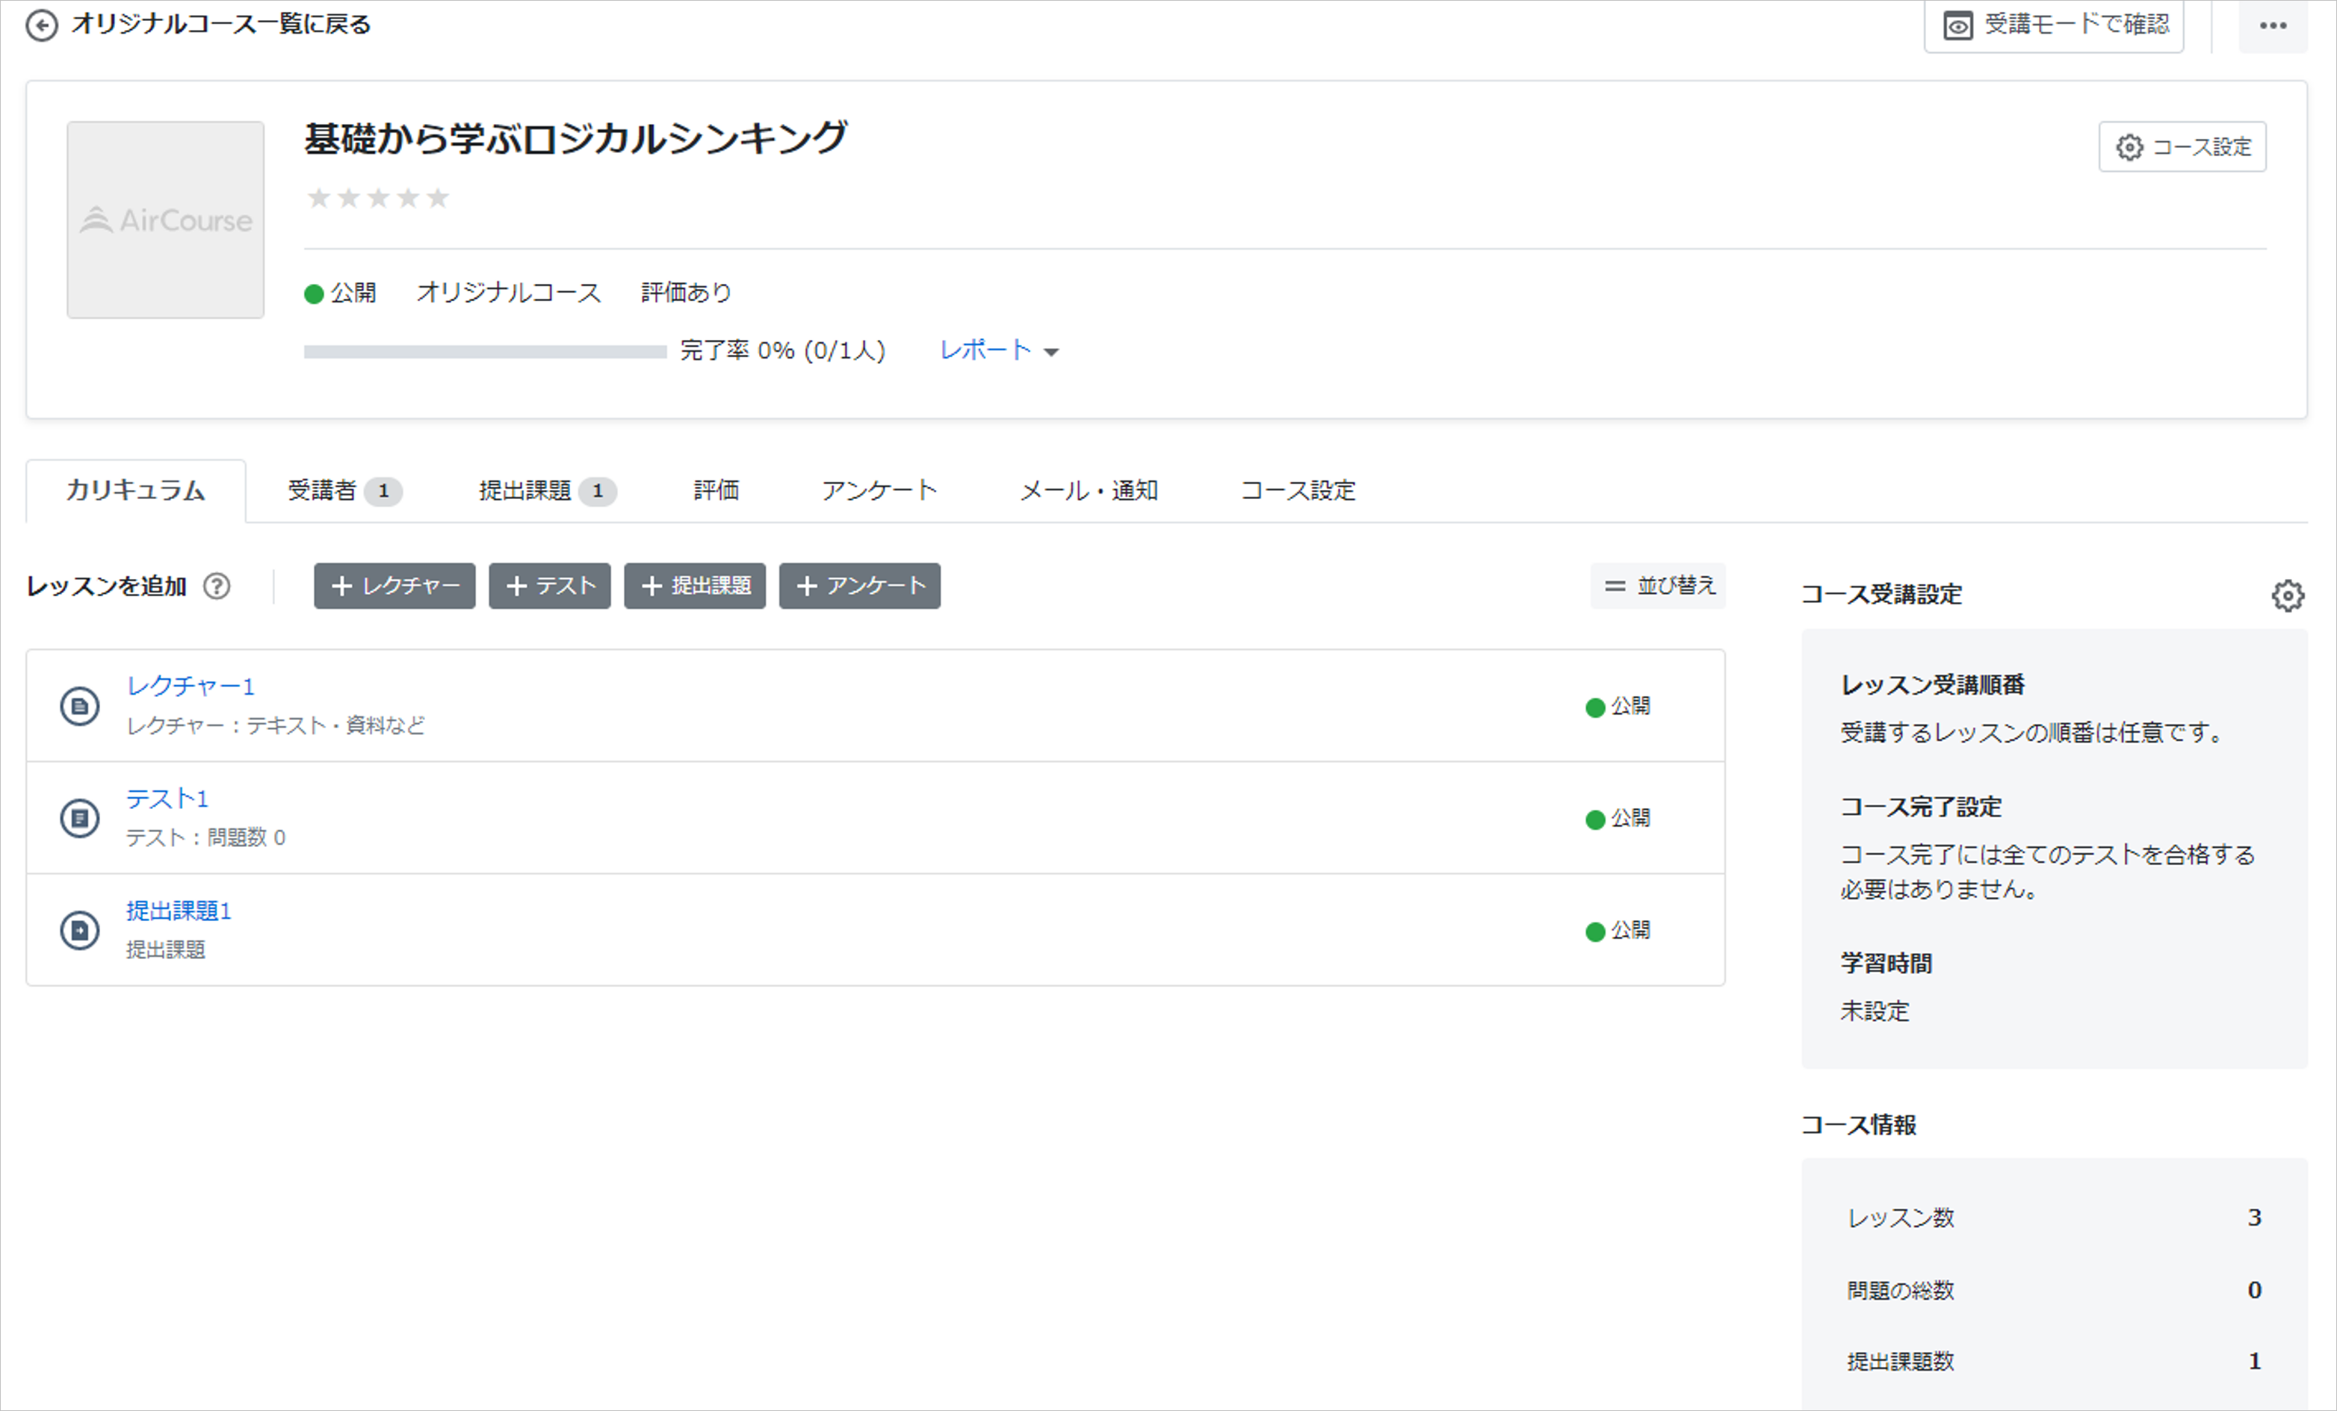The width and height of the screenshot is (2337, 1411).
Task: Click the 提出課題1 lesson icon
Action: [80, 930]
